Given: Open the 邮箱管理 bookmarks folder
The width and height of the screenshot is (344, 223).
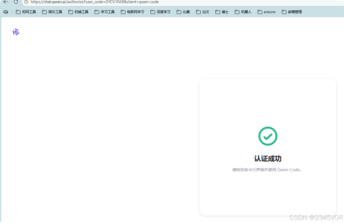Looking at the screenshot, I should pyautogui.click(x=292, y=12).
